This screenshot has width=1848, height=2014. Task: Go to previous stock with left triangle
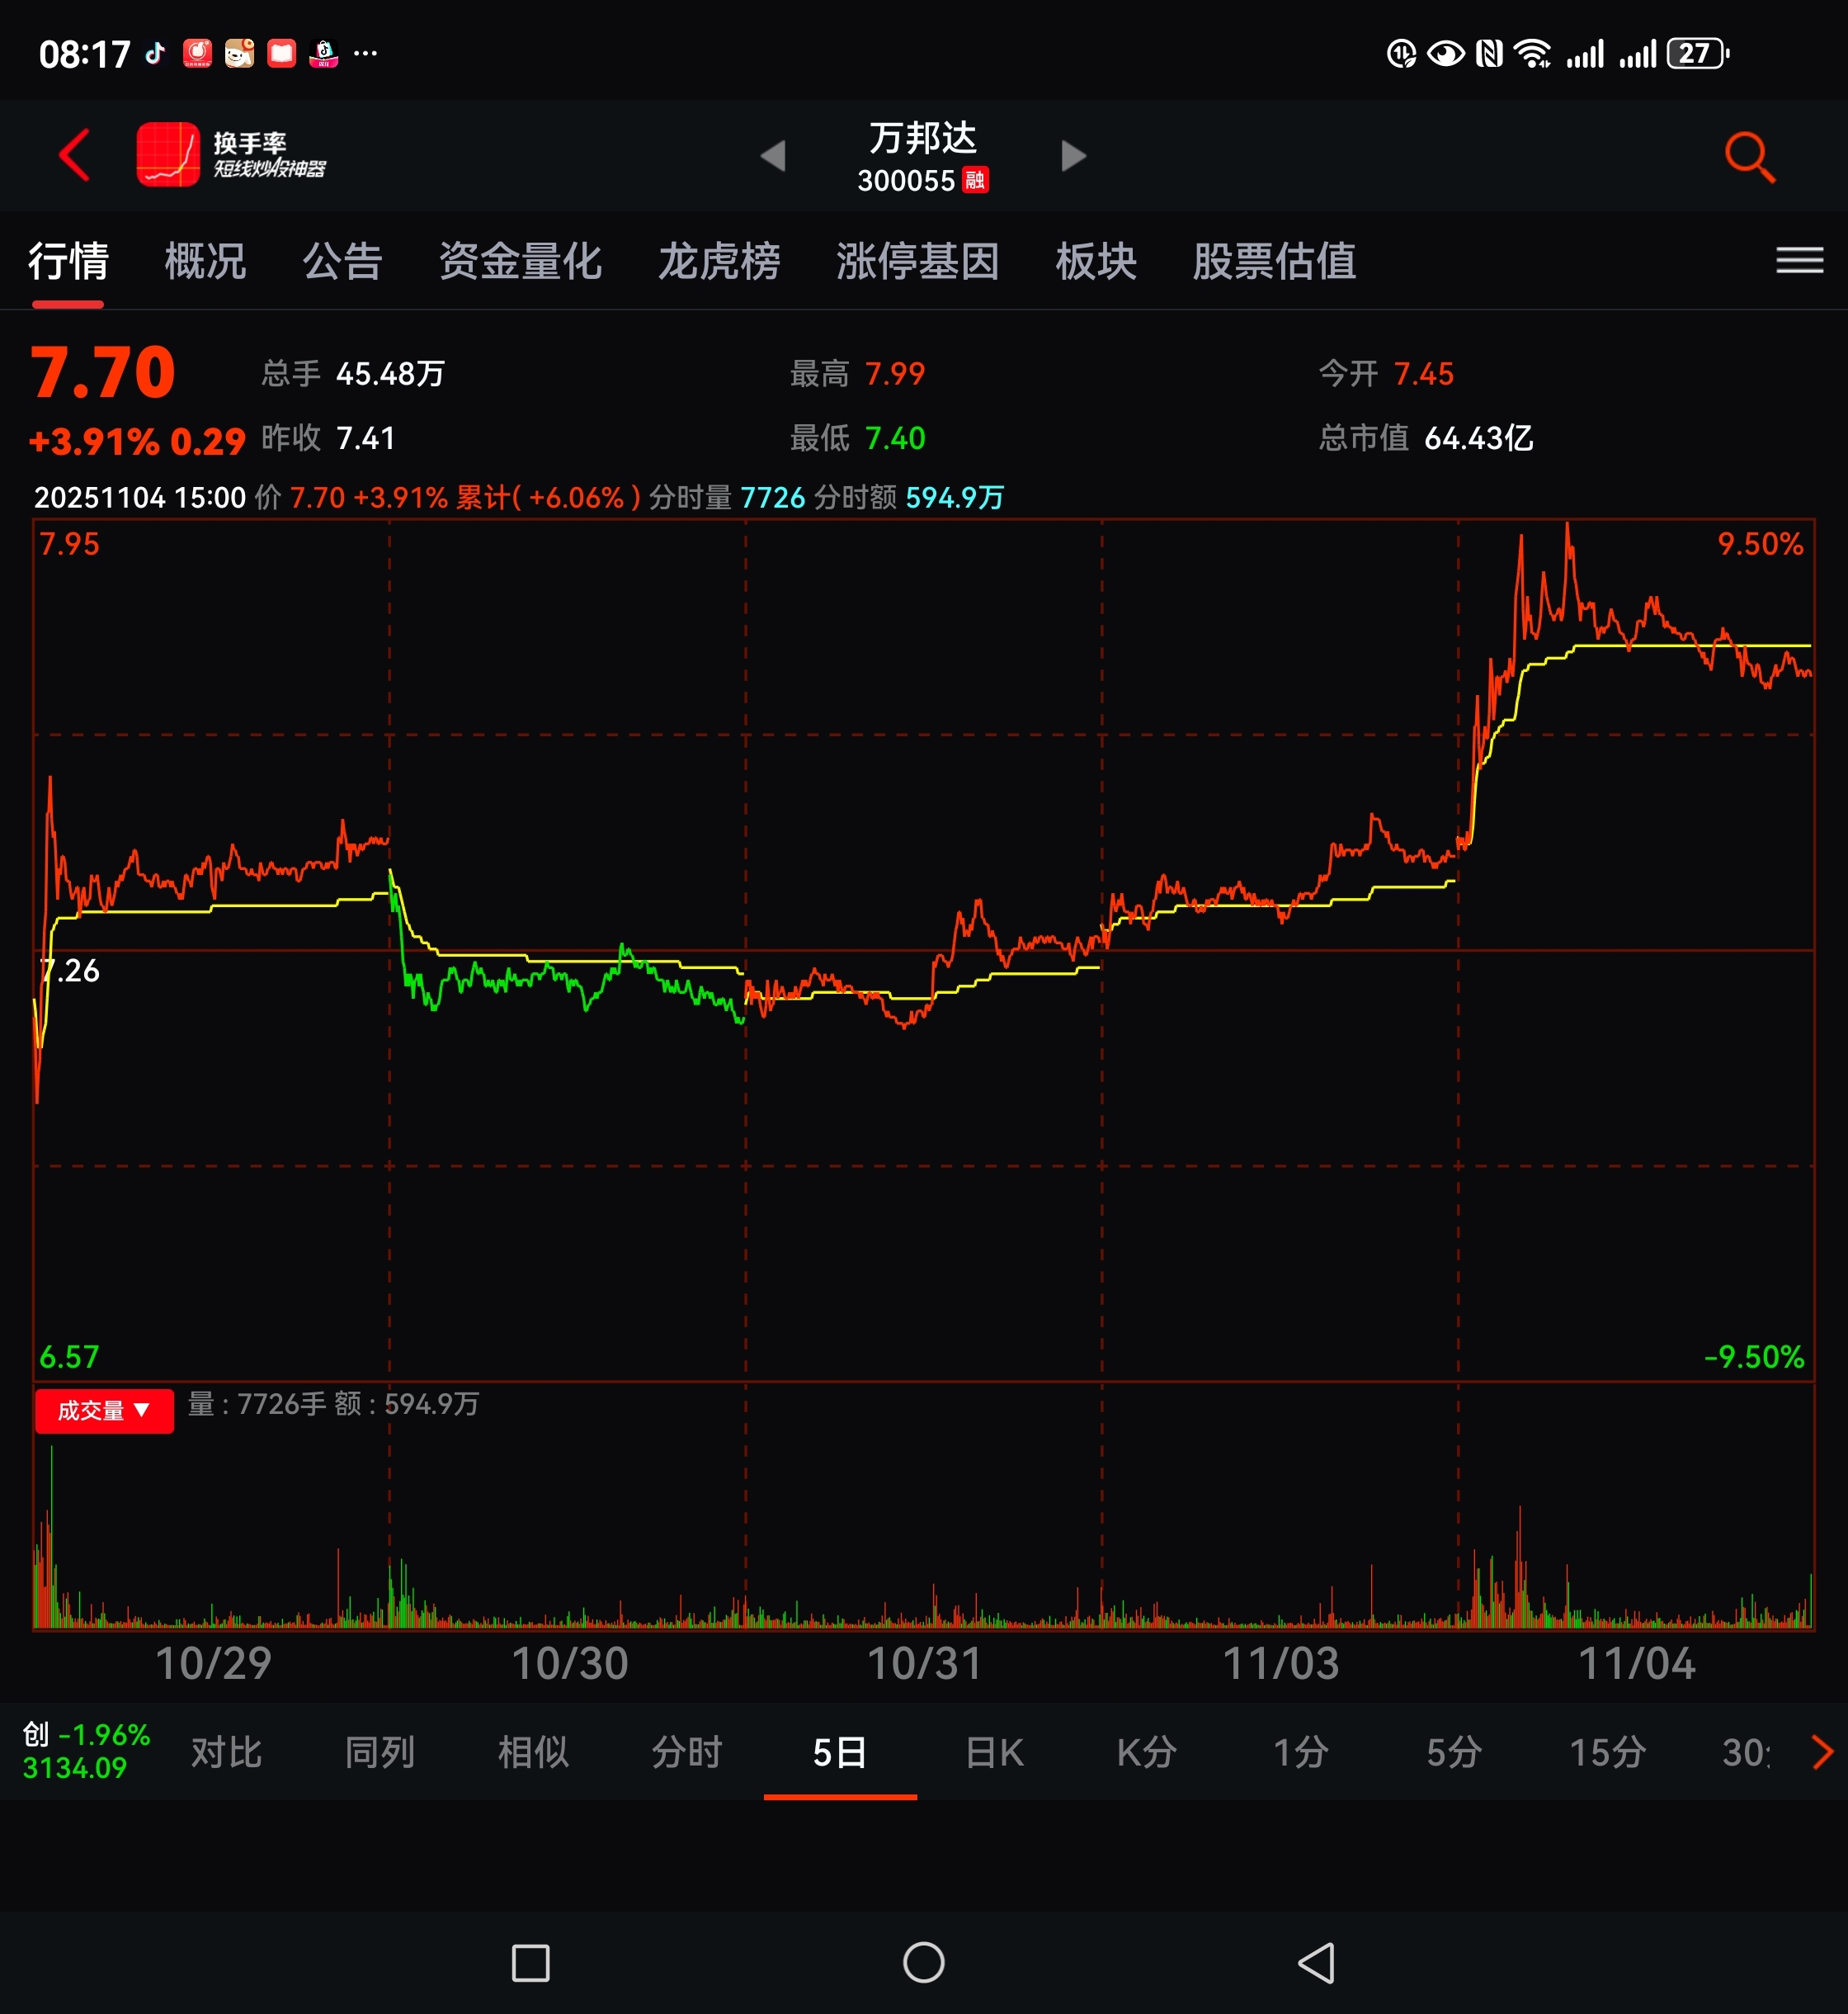773,156
